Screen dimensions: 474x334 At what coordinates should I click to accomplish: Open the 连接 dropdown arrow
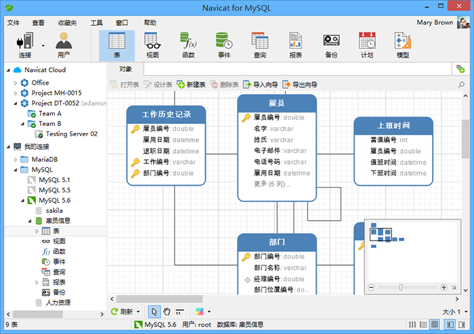43,45
